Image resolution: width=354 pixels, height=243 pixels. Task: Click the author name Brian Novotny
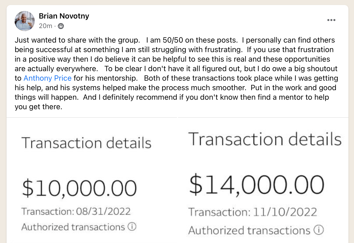(x=64, y=16)
